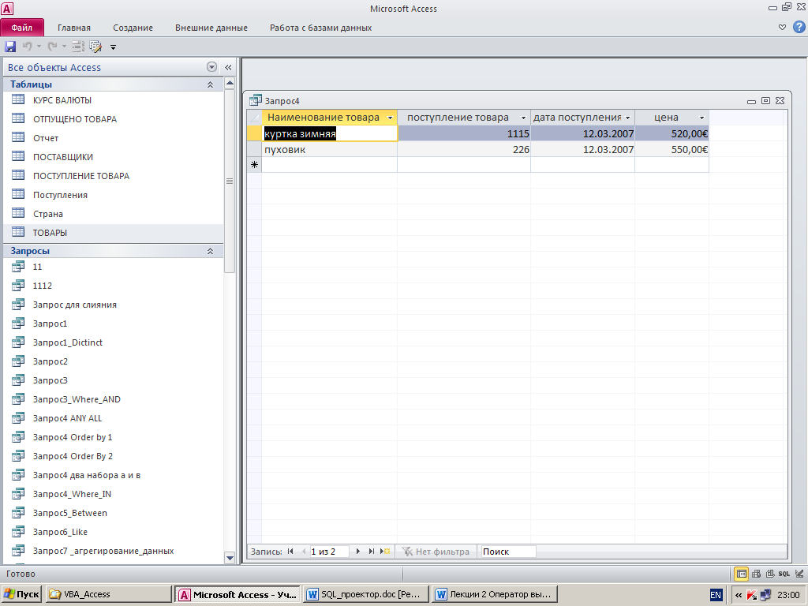Viewport: 808px width, 606px height.
Task: Go to first record navigation button
Action: pyautogui.click(x=290, y=552)
